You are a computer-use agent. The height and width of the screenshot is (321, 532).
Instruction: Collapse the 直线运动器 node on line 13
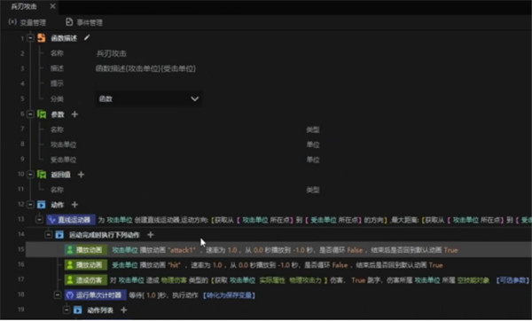click(x=39, y=220)
